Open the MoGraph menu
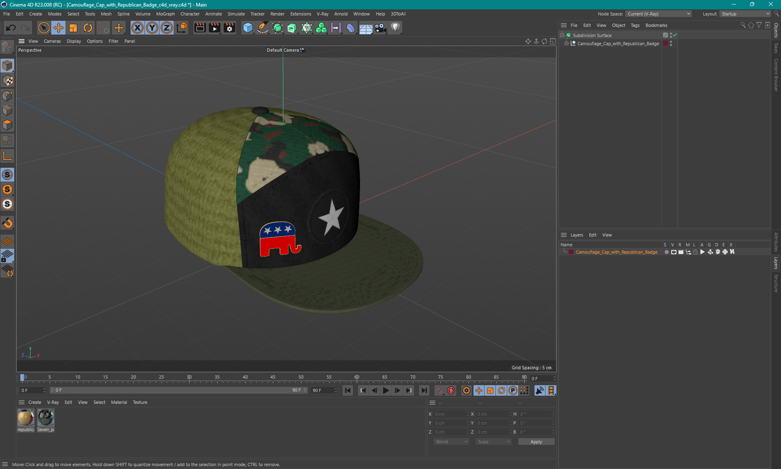 (165, 14)
